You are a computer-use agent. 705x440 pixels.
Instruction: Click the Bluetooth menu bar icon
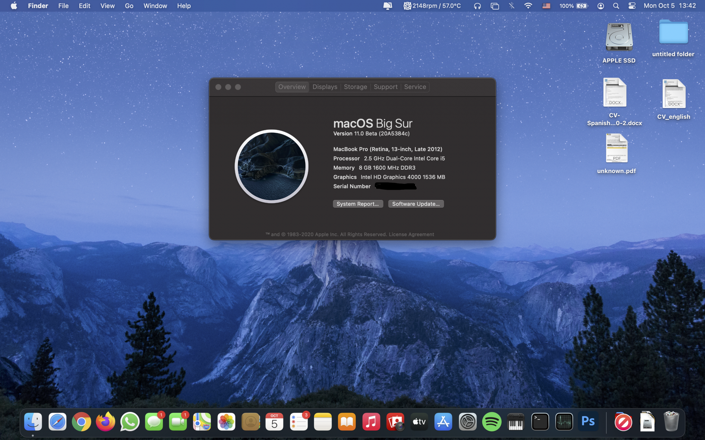[511, 6]
